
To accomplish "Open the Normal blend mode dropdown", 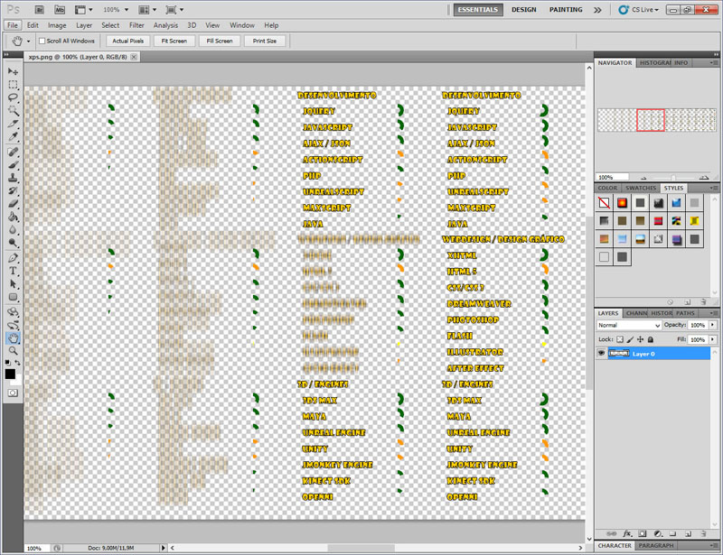I will point(628,325).
